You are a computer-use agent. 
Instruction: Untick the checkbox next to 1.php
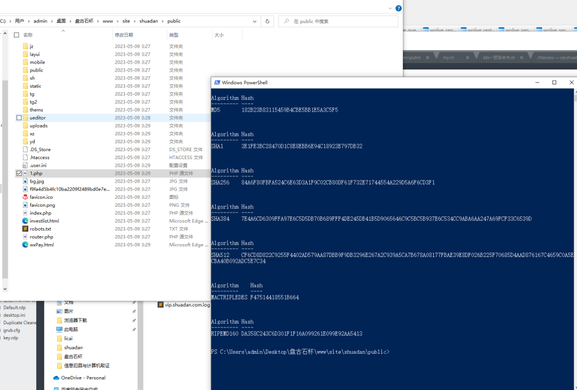(19, 173)
